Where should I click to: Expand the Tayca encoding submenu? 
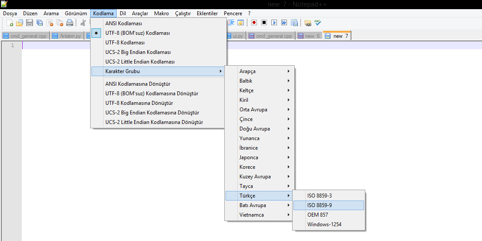pos(260,186)
